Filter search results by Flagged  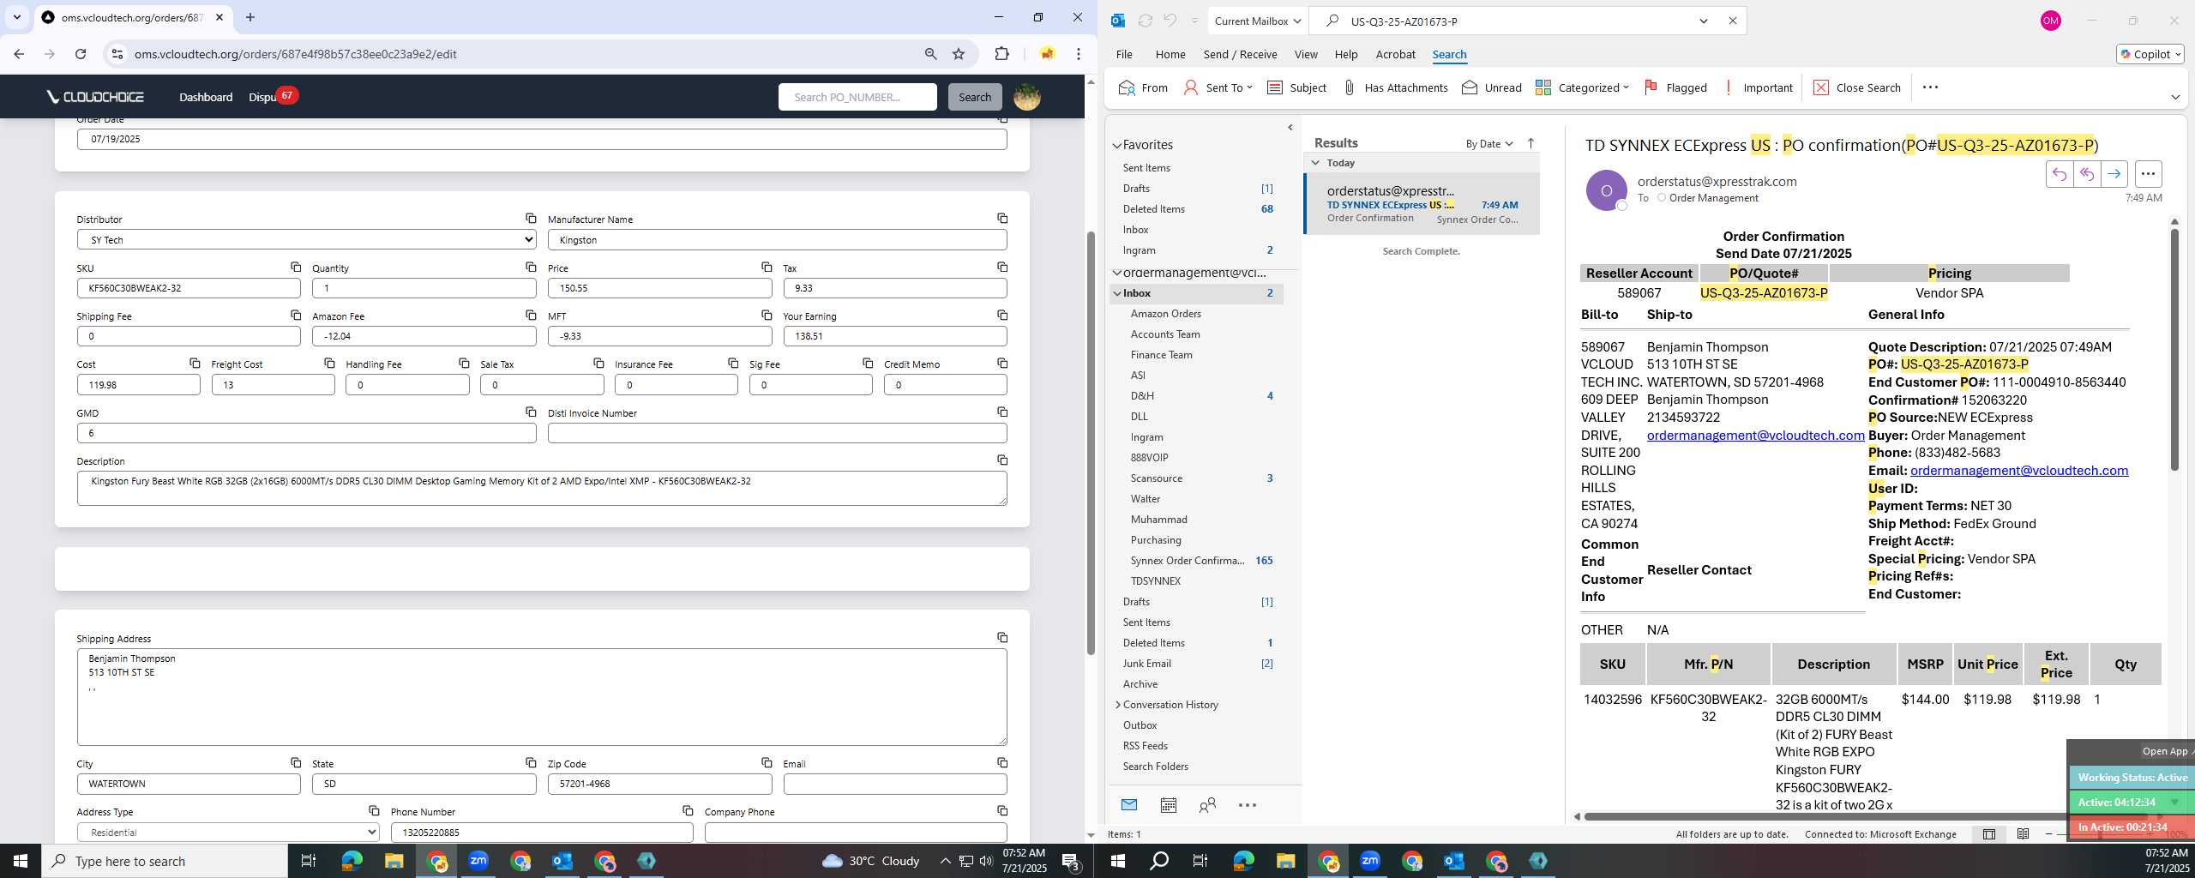1675,87
